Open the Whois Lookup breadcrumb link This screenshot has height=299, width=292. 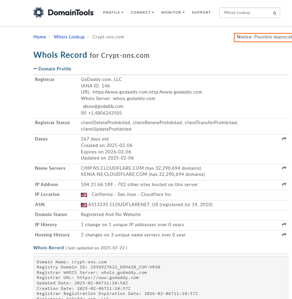[x=69, y=37]
